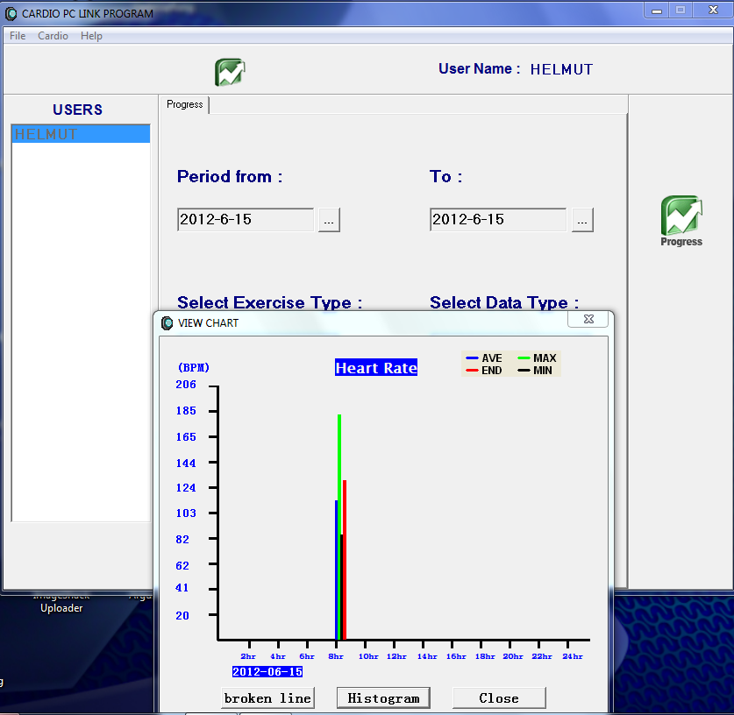
Task: Open date picker for Period from
Action: coord(328,220)
